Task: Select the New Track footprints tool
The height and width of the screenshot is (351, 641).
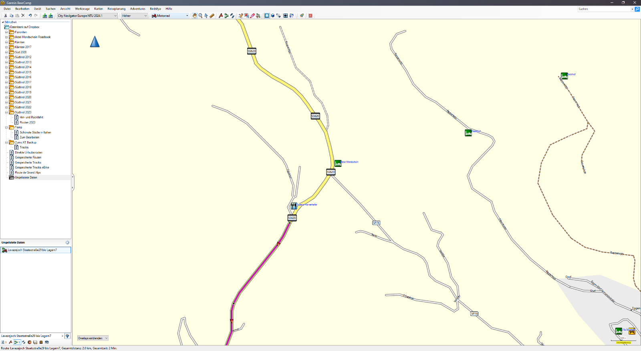Action: (232, 16)
